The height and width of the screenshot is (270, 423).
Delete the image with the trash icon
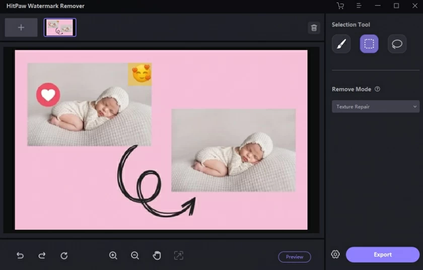pos(314,28)
